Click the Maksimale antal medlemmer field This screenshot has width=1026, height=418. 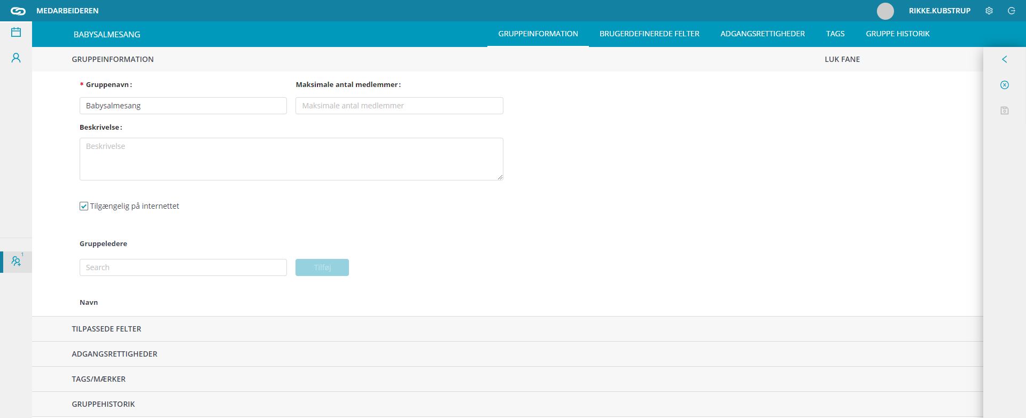point(399,106)
